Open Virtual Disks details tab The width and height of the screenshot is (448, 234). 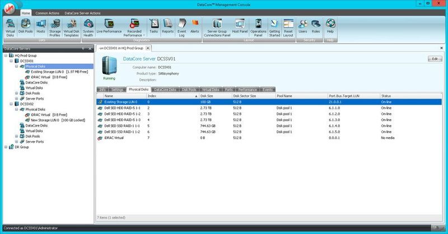tap(211, 90)
